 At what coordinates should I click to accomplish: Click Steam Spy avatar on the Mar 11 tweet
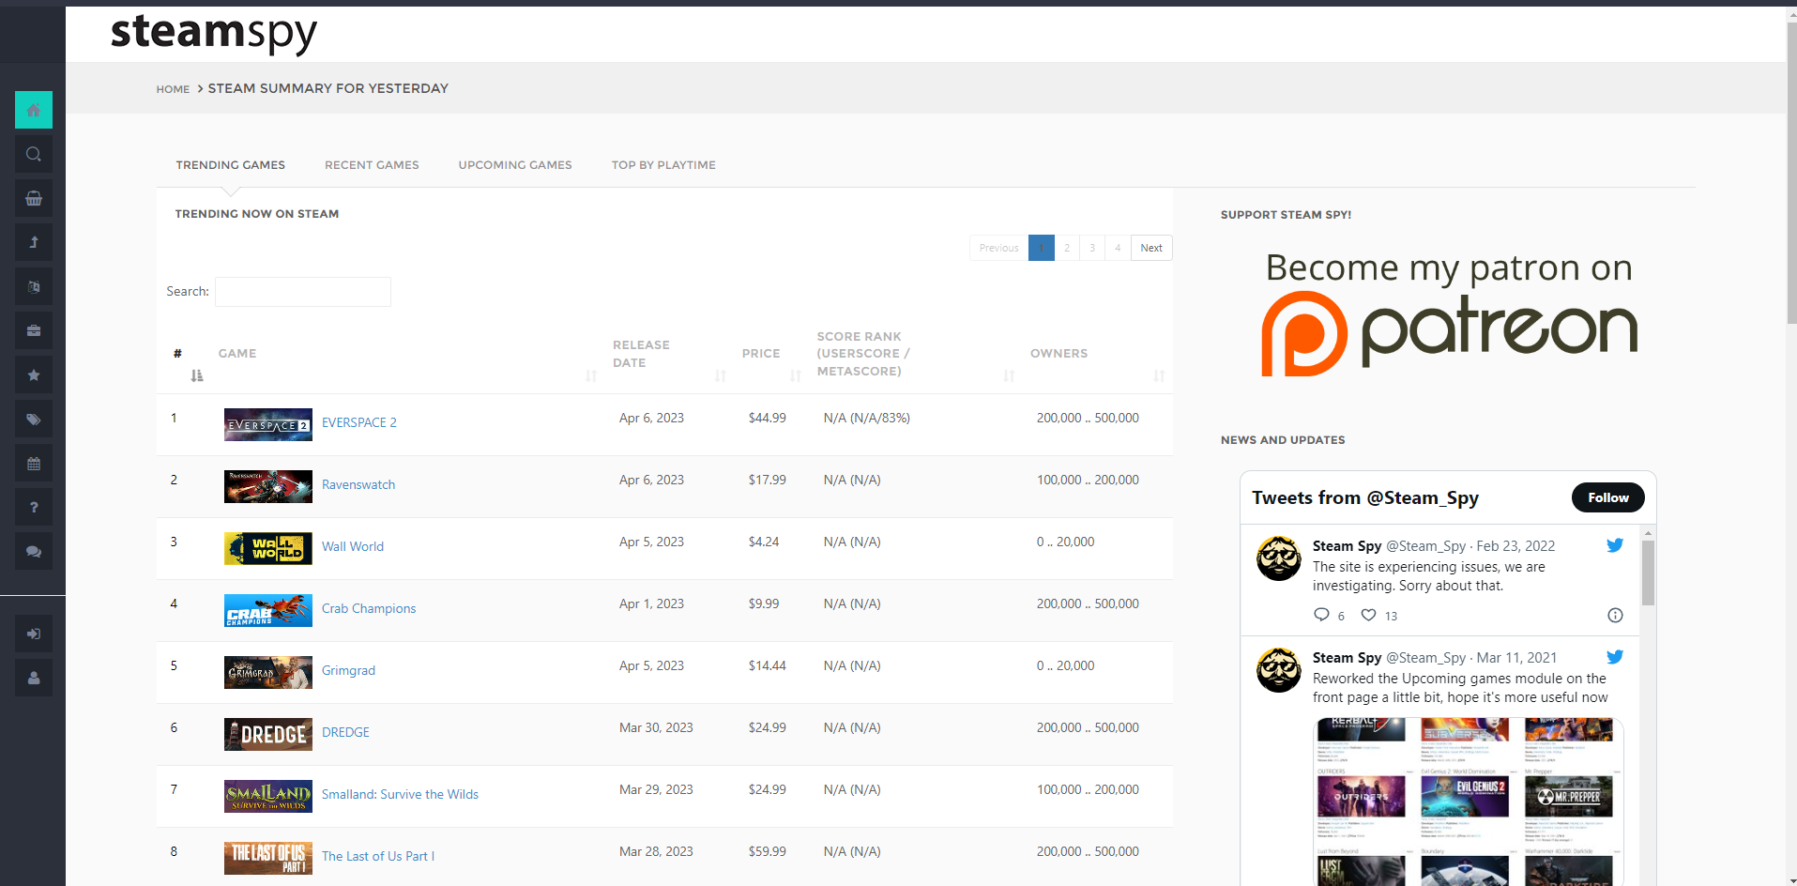1279,670
